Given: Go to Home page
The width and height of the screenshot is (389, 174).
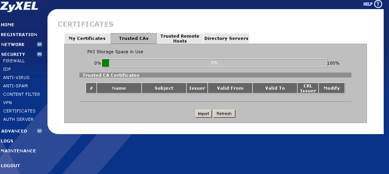Looking at the screenshot, I should (8, 25).
